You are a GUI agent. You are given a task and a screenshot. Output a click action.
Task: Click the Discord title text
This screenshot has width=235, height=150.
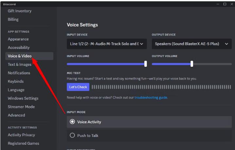coord(9,4)
